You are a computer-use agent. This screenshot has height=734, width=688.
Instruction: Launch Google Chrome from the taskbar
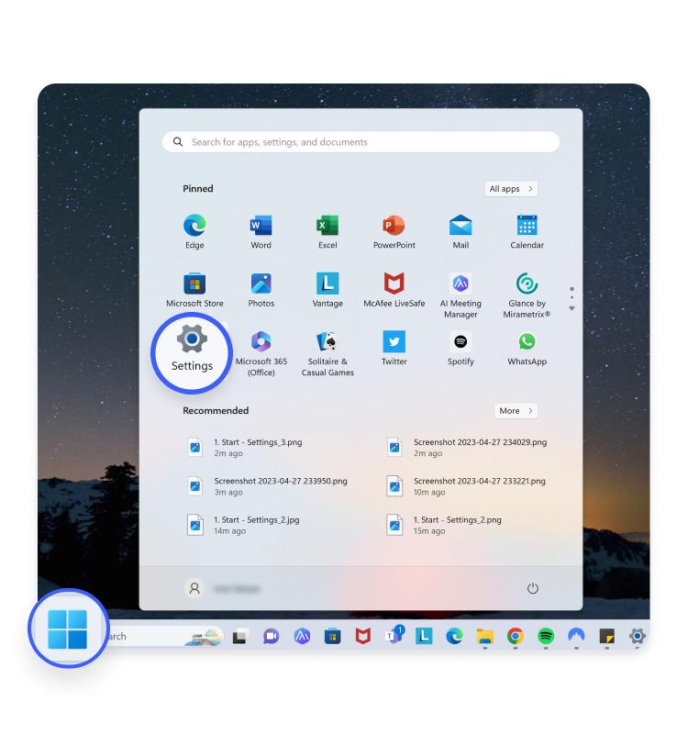click(x=516, y=637)
